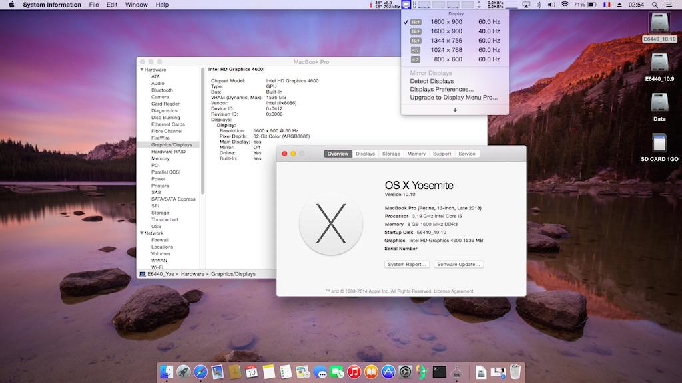Launch iTunes from the dock
Screen dimensions: 682x383
(x=354, y=372)
